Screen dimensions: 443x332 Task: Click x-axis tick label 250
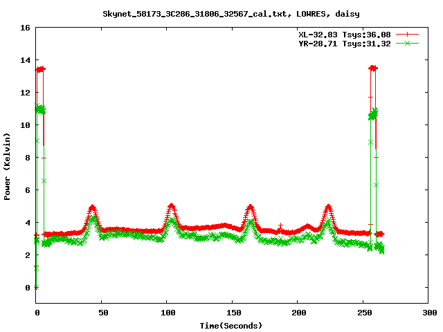tap(365, 313)
